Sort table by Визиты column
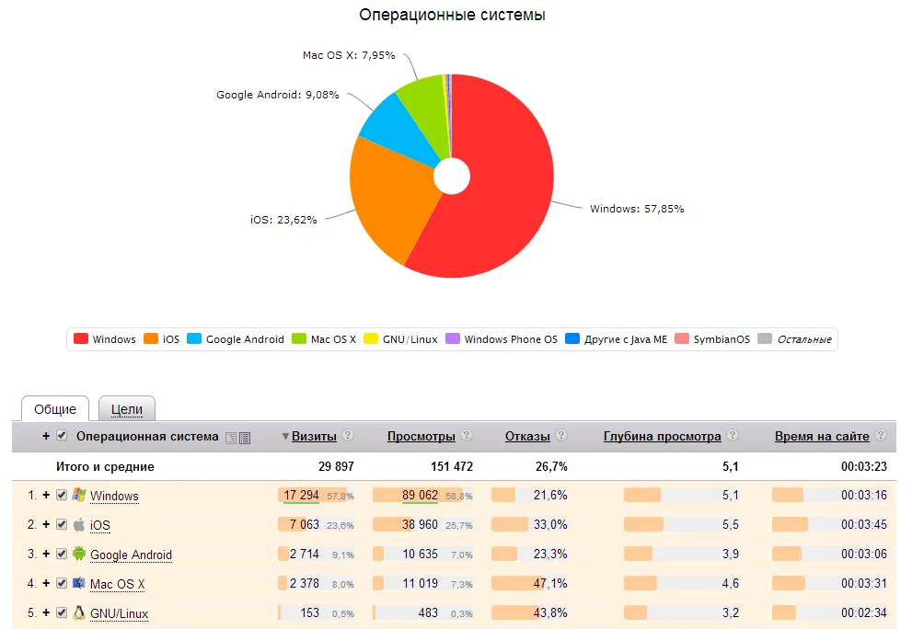Screen dimensions: 912x629 314,436
